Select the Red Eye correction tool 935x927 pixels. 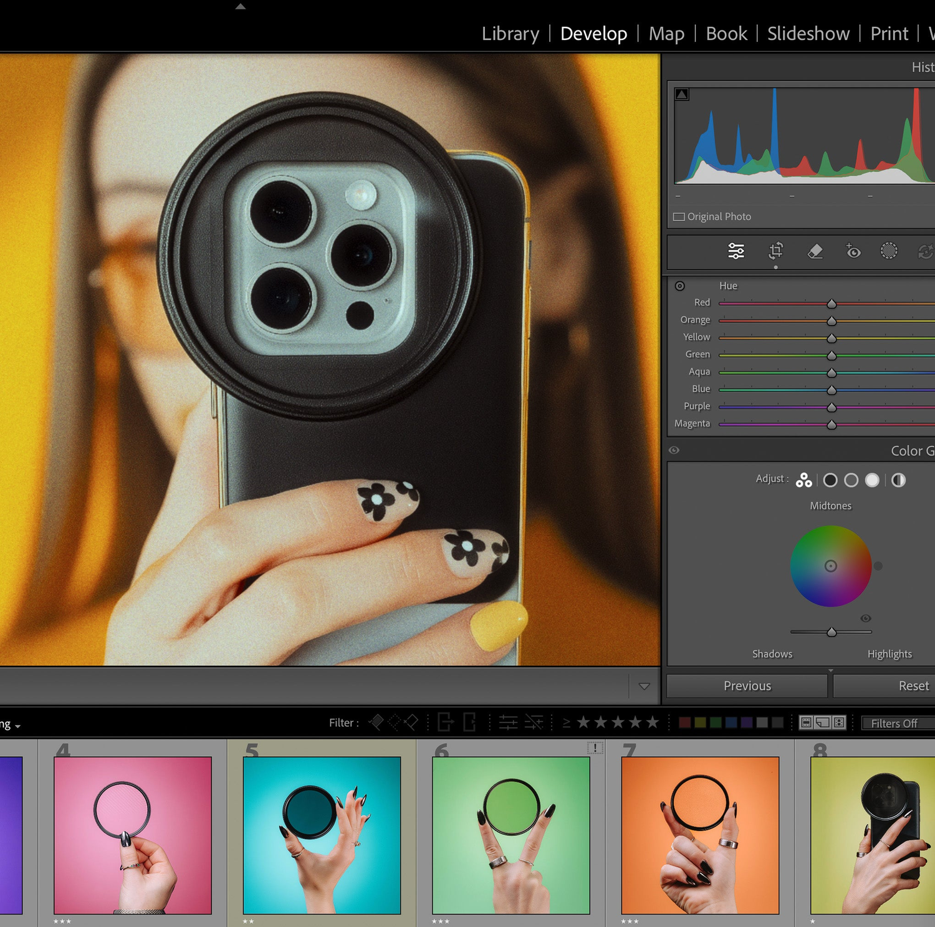click(x=853, y=251)
